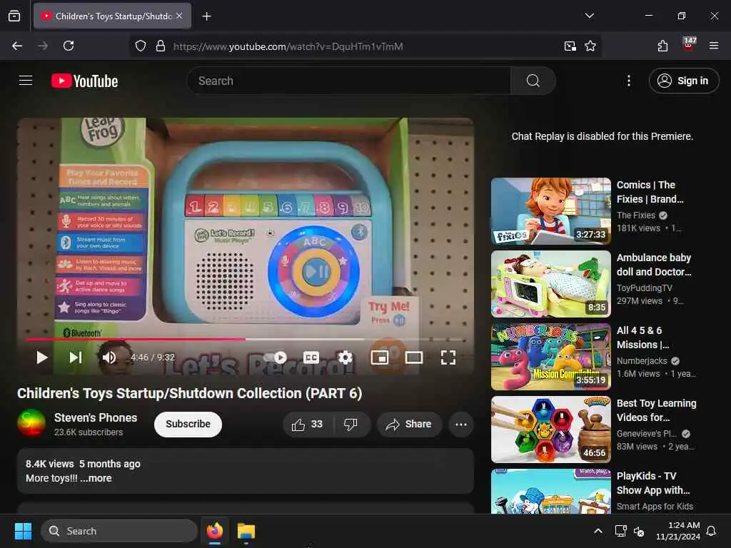
Task: Close the Children's Toys browser tab
Action: click(179, 16)
